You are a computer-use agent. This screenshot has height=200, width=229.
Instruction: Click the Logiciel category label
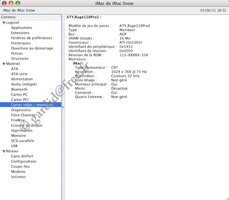coord(12,23)
